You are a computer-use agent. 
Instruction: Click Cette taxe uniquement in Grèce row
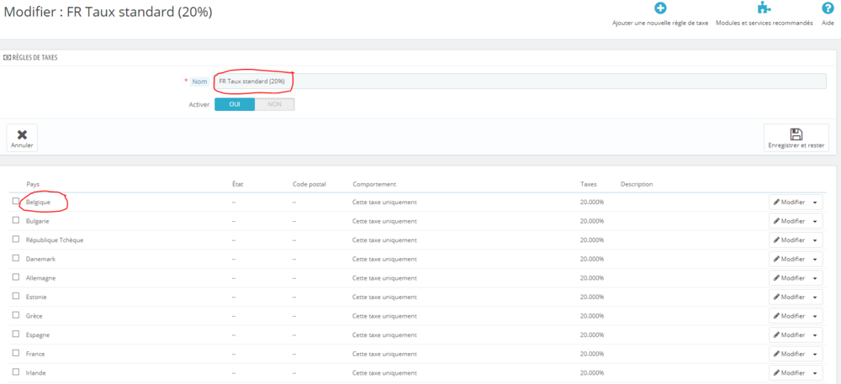click(x=384, y=316)
